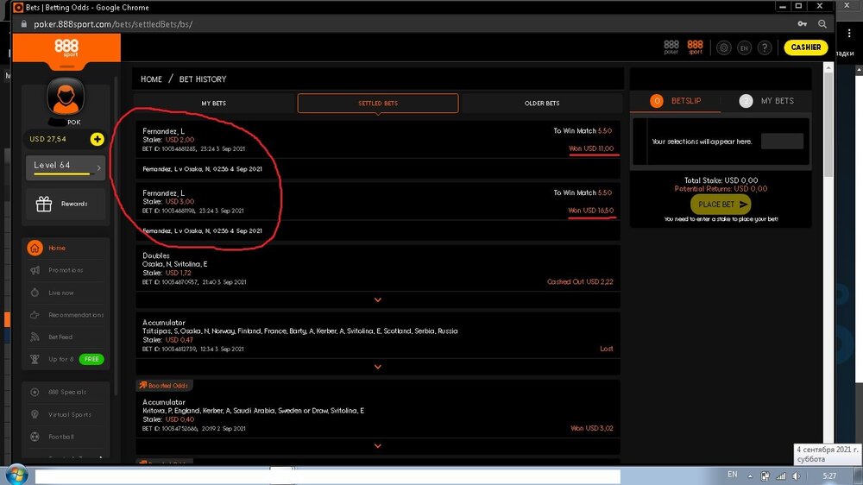Click the Windows Start button
This screenshot has width=863, height=485.
click(15, 476)
